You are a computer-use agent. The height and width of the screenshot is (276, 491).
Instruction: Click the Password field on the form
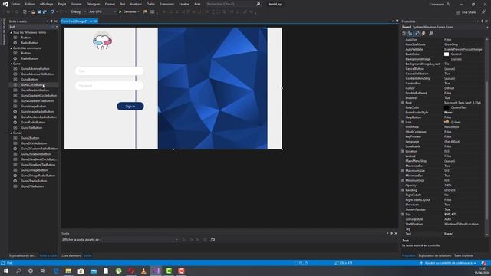click(x=109, y=85)
